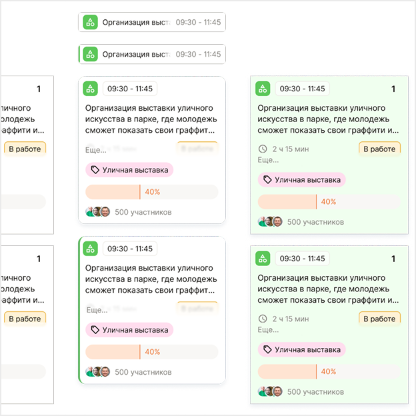Click the "В работе" status badge in the lower green card
This screenshot has height=416, width=416.
point(379,319)
